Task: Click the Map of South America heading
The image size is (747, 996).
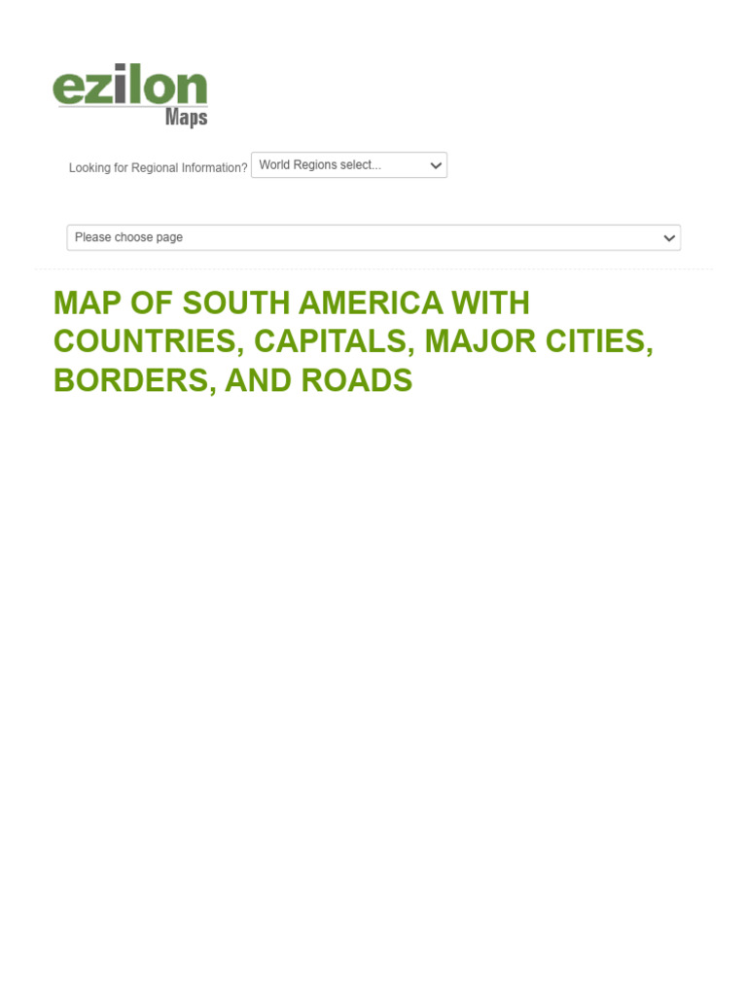Action: tap(353, 341)
